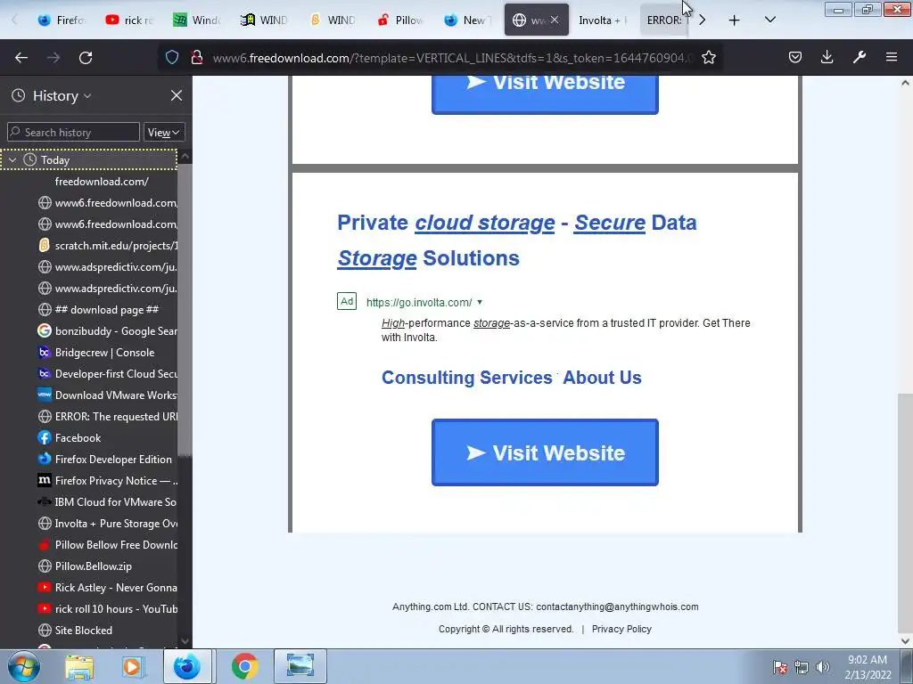Viewport: 913px width, 684px height.
Task: Click the address bar URL
Action: [453, 58]
